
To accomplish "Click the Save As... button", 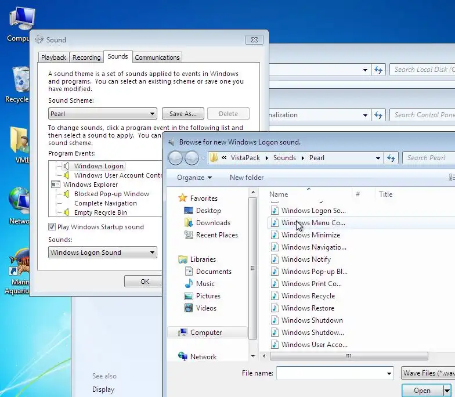I will [183, 114].
